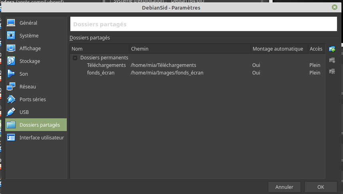This screenshot has width=343, height=194.
Task: Open the USB settings category
Action: tap(36, 112)
